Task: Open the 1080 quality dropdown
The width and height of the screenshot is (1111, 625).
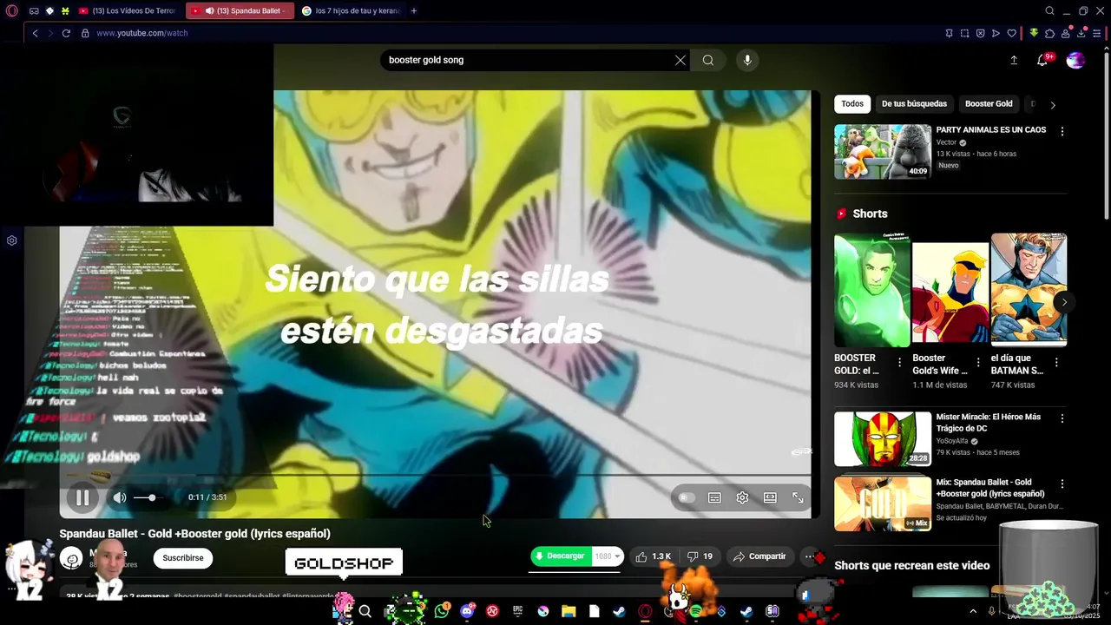Action: pyautogui.click(x=608, y=556)
